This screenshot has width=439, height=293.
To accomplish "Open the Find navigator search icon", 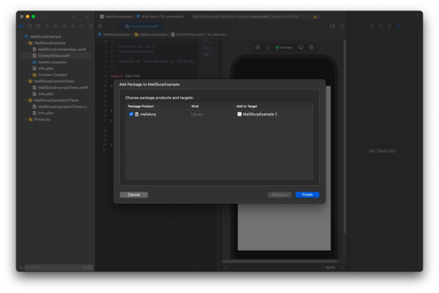I will click(x=47, y=26).
